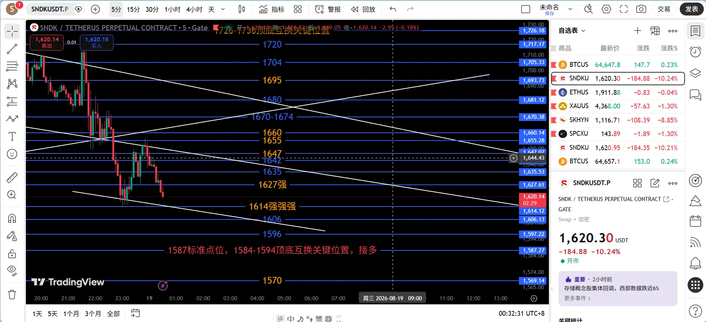Take a chart snapshot with camera icon

[x=641, y=9]
